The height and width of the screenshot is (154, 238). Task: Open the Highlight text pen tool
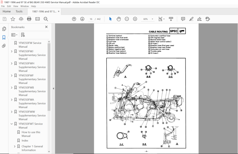tap(191, 19)
